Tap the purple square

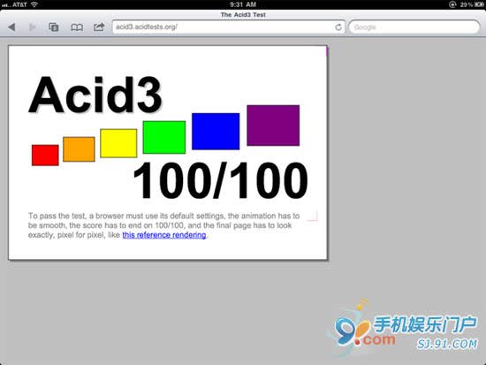[x=273, y=125]
